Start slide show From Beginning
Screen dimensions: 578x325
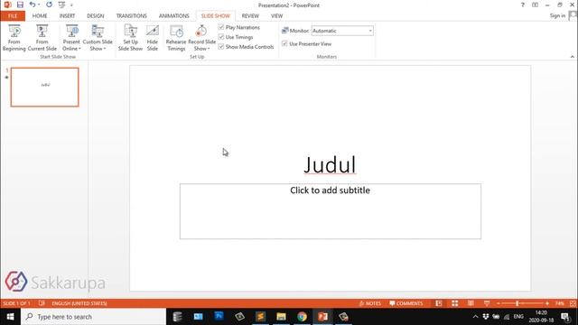(14, 38)
